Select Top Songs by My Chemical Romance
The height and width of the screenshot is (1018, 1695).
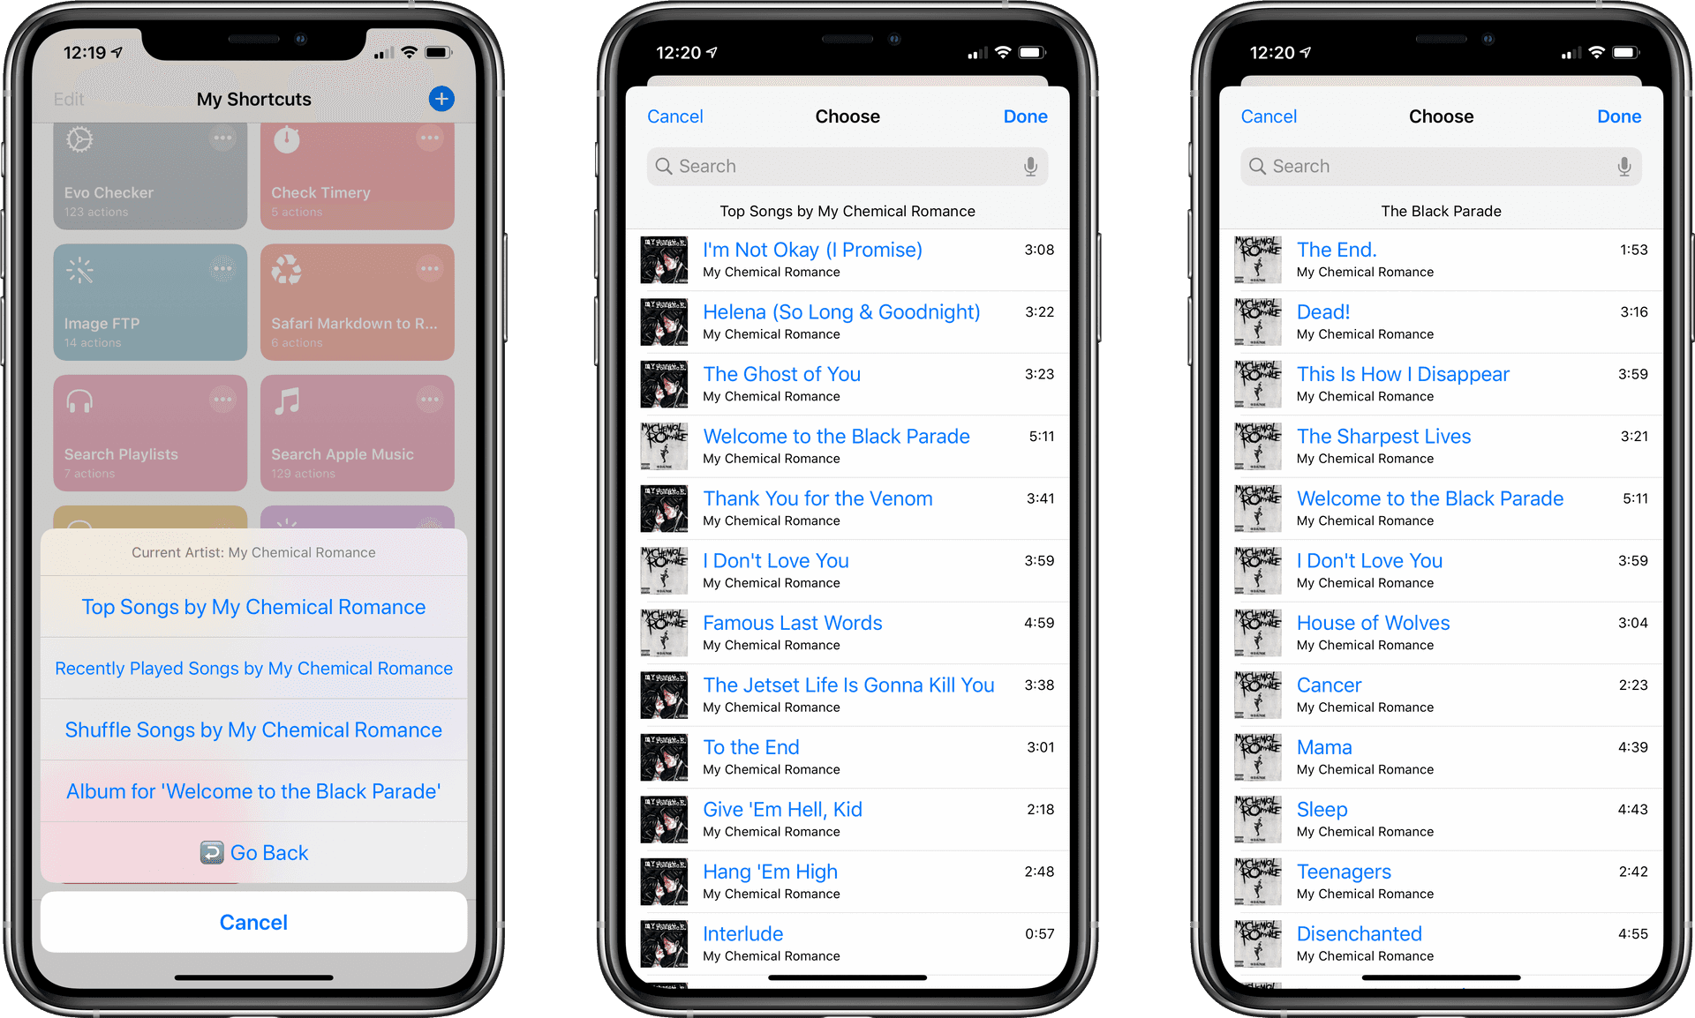[x=253, y=608]
